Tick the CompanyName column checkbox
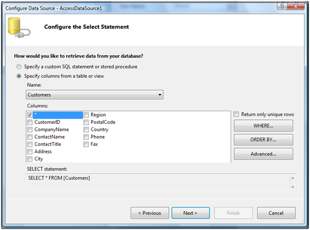Screen dimensions: 310x230 coord(30,130)
